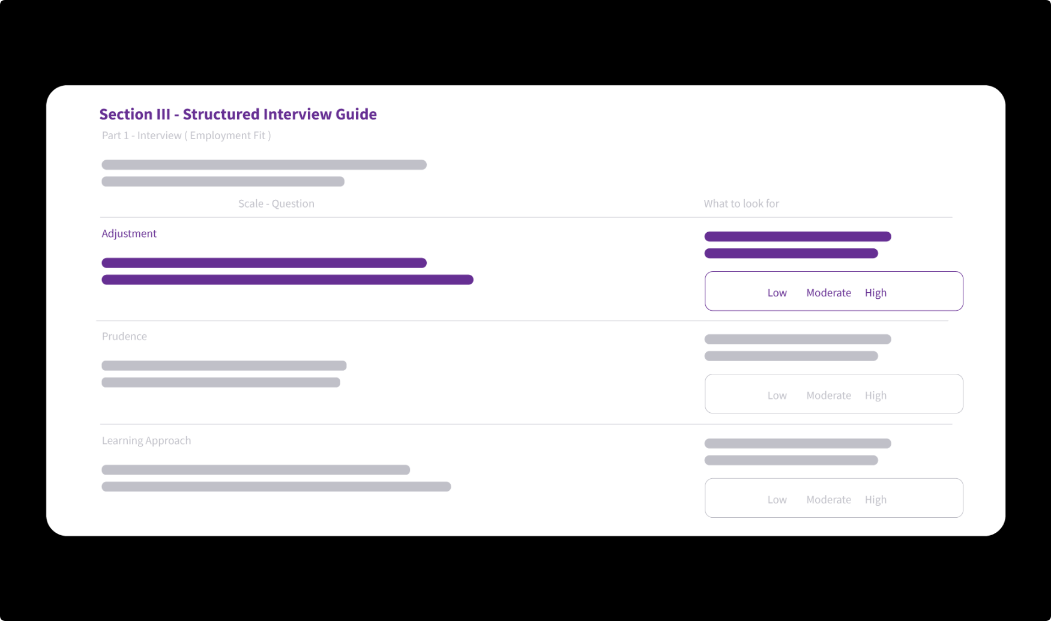Click the Section III Structured Interview Guide title
The height and width of the screenshot is (621, 1051).
point(238,114)
